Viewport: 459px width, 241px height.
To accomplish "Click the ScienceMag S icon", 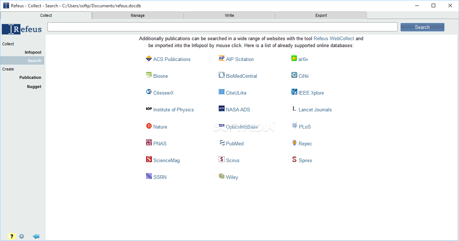I will click(x=149, y=160).
